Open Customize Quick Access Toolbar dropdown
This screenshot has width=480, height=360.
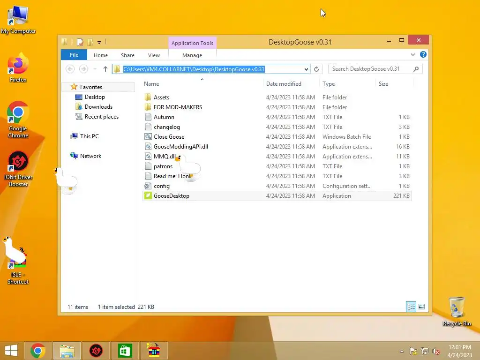[99, 42]
